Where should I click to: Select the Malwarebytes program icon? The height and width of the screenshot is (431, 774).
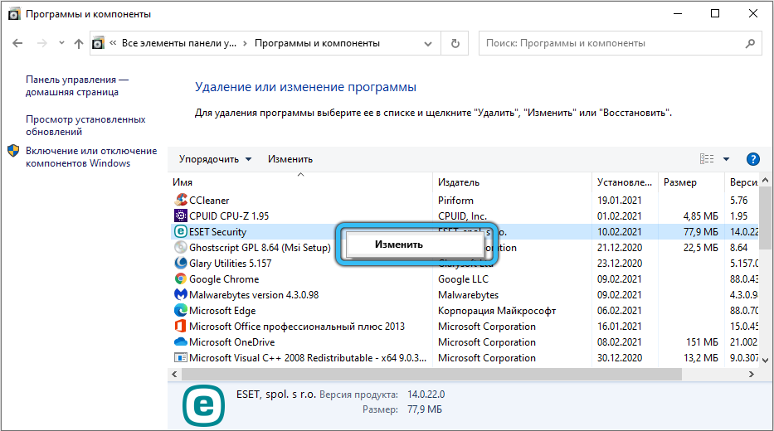(x=181, y=295)
